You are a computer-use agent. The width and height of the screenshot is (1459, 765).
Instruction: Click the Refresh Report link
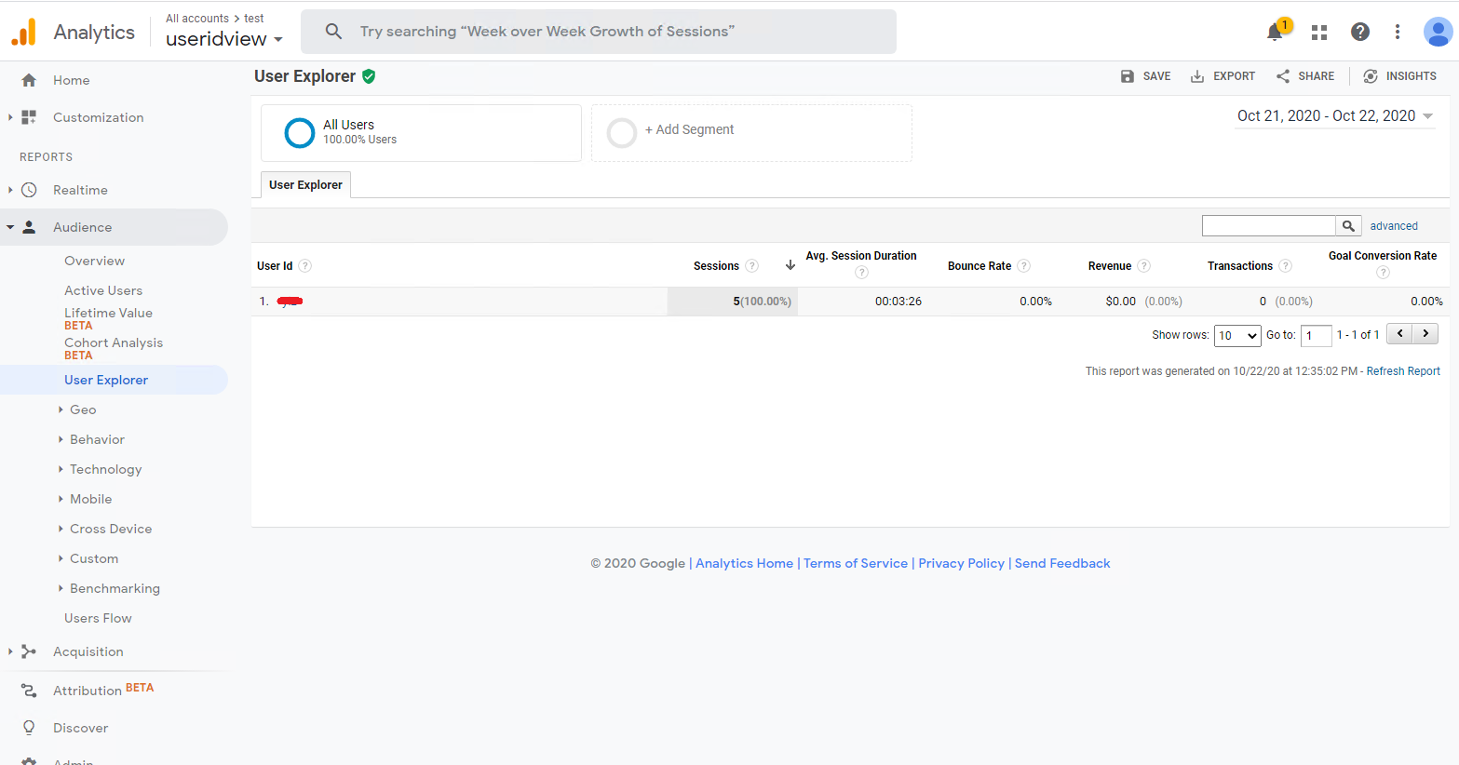tap(1403, 371)
